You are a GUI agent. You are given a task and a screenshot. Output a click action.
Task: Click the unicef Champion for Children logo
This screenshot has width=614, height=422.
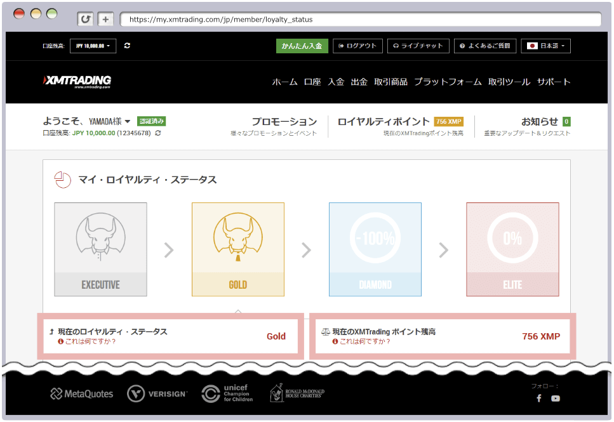227,393
